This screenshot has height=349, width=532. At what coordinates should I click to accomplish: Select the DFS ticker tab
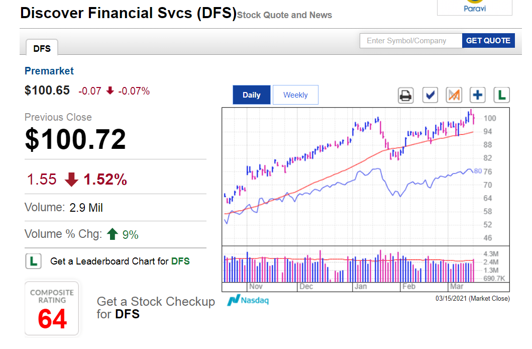pyautogui.click(x=42, y=48)
